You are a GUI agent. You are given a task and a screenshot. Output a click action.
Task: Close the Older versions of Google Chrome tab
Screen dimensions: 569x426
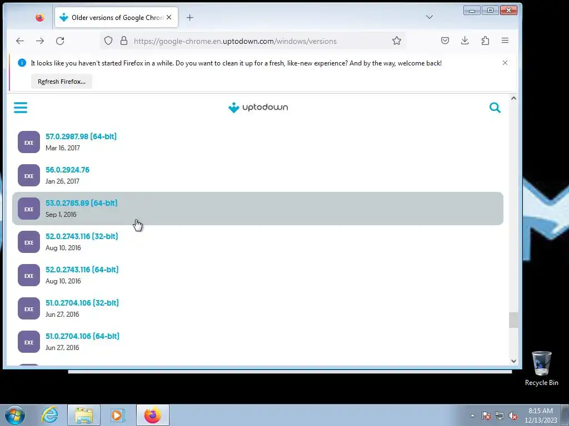[169, 17]
